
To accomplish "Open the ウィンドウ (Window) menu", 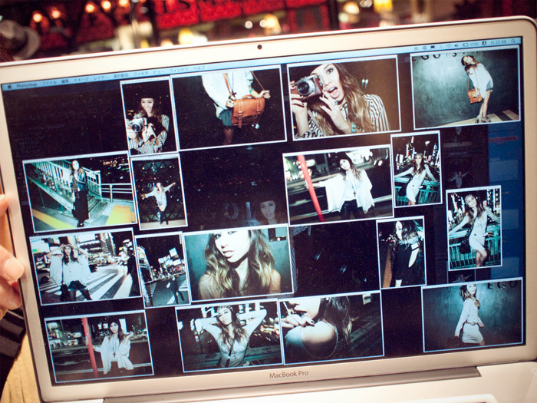I will pyautogui.click(x=179, y=70).
